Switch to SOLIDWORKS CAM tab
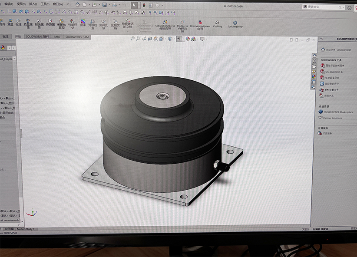Screen dimensions: 357x257 pos(77,37)
